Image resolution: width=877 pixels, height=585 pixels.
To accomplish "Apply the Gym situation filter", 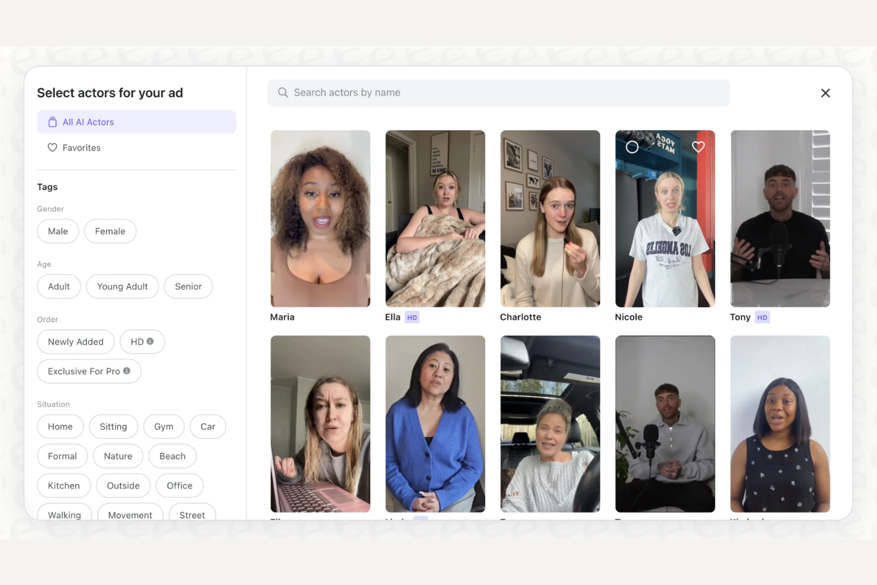I will pyautogui.click(x=164, y=426).
